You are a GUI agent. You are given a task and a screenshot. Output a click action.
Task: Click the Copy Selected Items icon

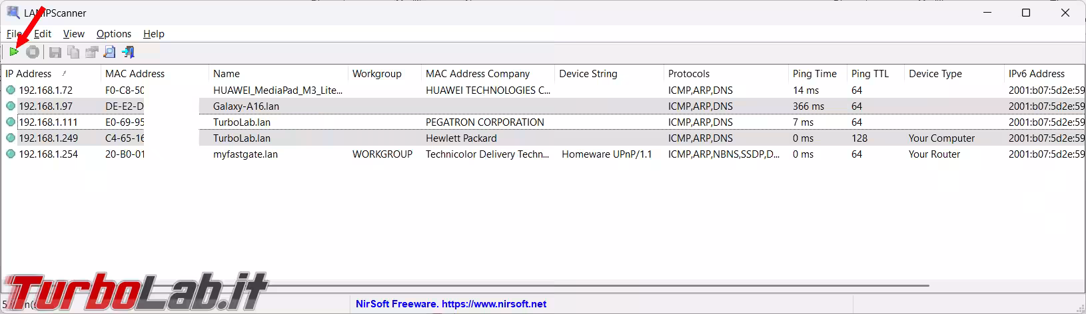(73, 52)
